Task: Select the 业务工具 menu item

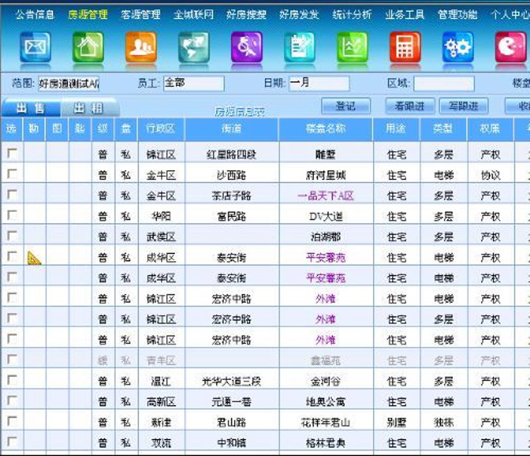Action: click(x=405, y=15)
